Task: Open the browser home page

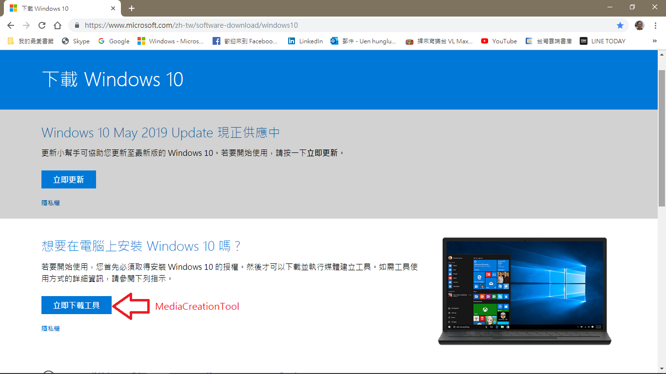Action: click(58, 25)
